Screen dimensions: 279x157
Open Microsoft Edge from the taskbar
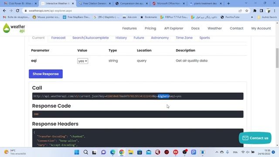point(112,152)
